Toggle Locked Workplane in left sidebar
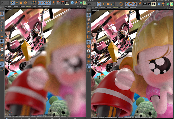Screen dimensions: 174x119 click(2, 65)
